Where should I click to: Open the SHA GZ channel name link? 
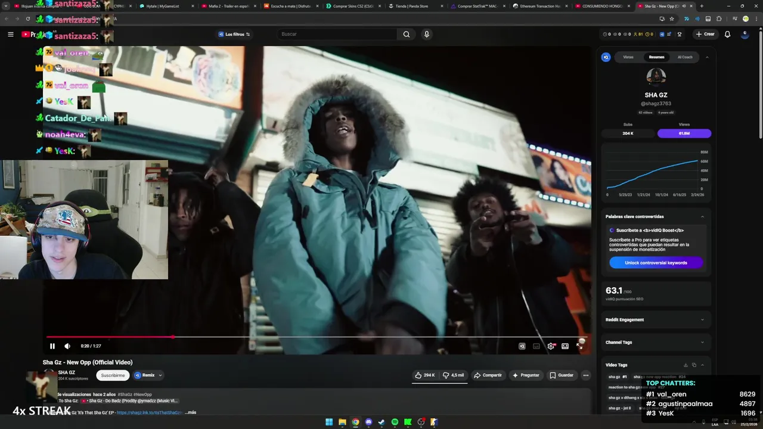click(67, 372)
